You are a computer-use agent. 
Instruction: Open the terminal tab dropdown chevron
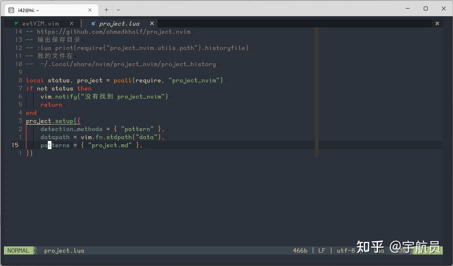coord(118,10)
